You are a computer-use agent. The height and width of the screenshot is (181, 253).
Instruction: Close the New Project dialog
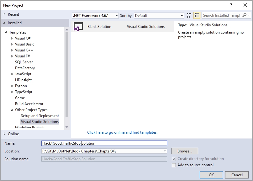tap(245, 5)
